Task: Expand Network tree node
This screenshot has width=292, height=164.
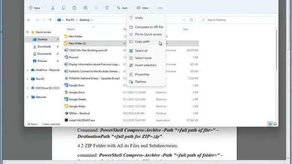Action: point(27,97)
